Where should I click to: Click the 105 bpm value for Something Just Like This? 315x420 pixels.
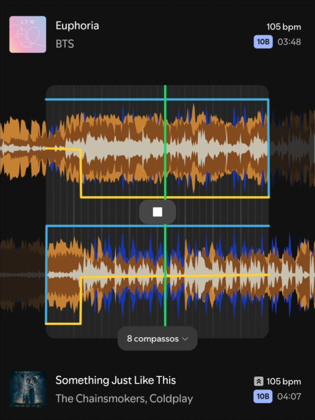284,382
